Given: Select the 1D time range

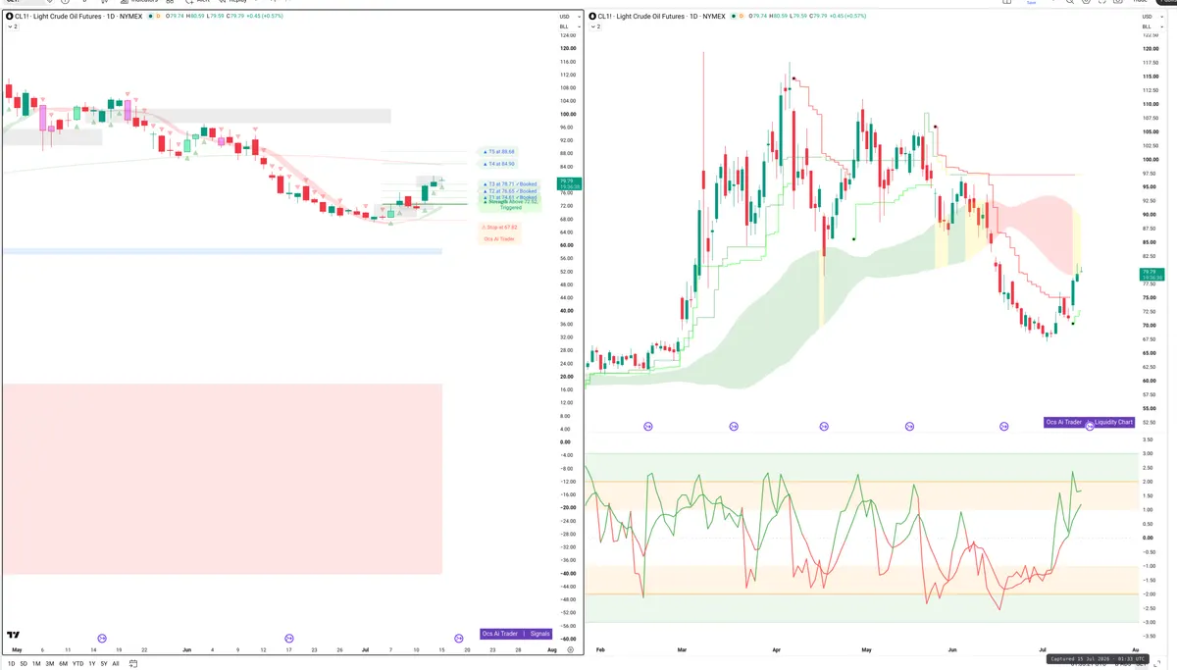Looking at the screenshot, I should click(x=11, y=663).
